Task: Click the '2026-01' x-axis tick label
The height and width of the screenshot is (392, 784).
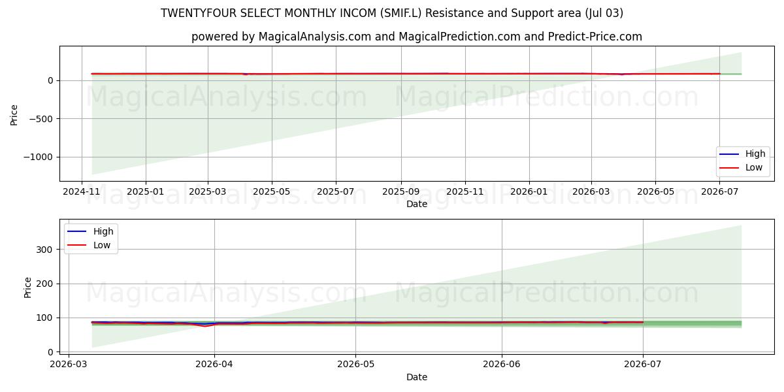Action: click(x=529, y=192)
